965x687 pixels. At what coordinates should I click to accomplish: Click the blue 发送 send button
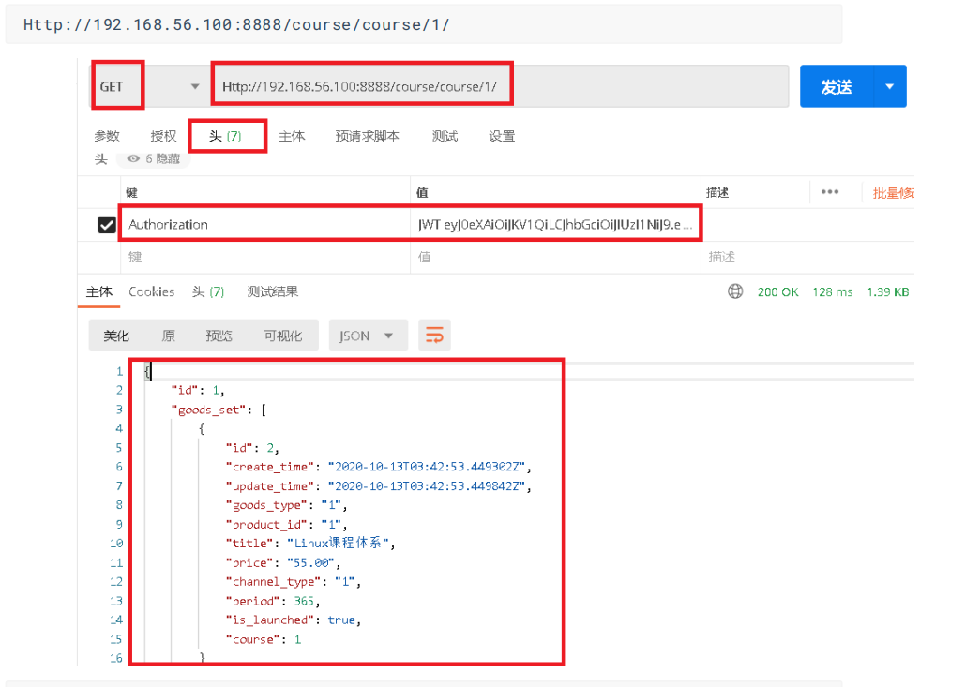coord(837,87)
